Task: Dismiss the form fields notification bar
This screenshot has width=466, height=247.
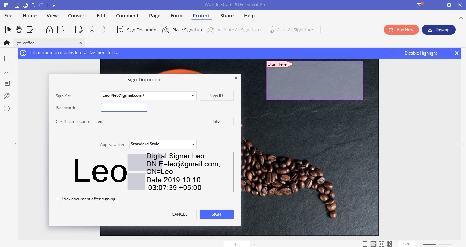Action: [457, 53]
